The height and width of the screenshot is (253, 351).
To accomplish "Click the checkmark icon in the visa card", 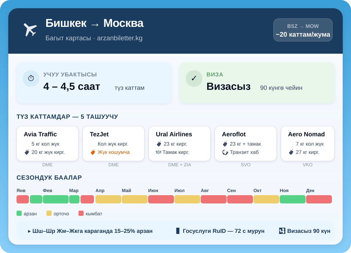I will 194,78.
